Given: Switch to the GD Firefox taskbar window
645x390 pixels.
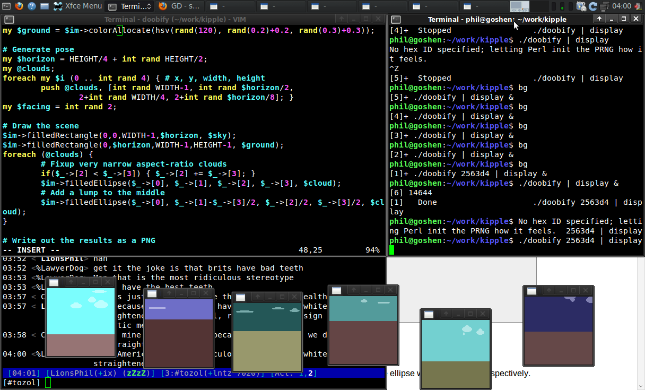Looking at the screenshot, I should point(180,6).
